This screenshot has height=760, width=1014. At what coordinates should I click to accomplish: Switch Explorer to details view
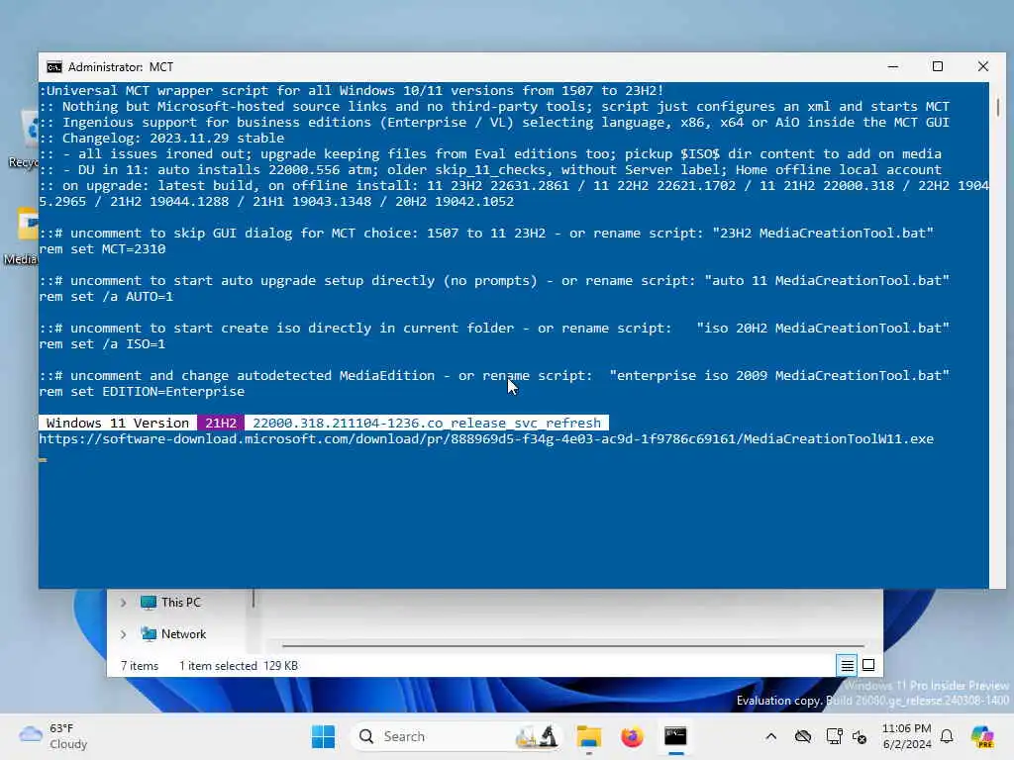point(848,665)
